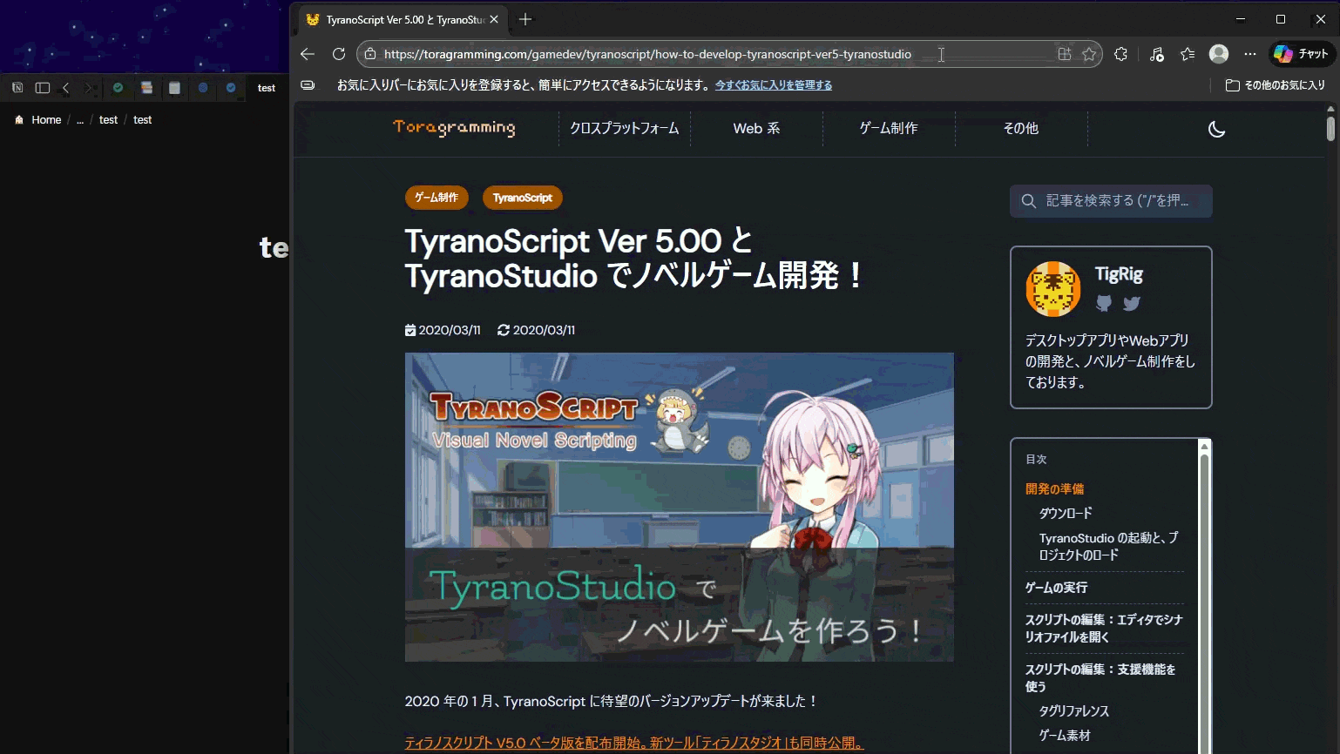
Task: Open Web 系 nav menu
Action: tap(756, 128)
